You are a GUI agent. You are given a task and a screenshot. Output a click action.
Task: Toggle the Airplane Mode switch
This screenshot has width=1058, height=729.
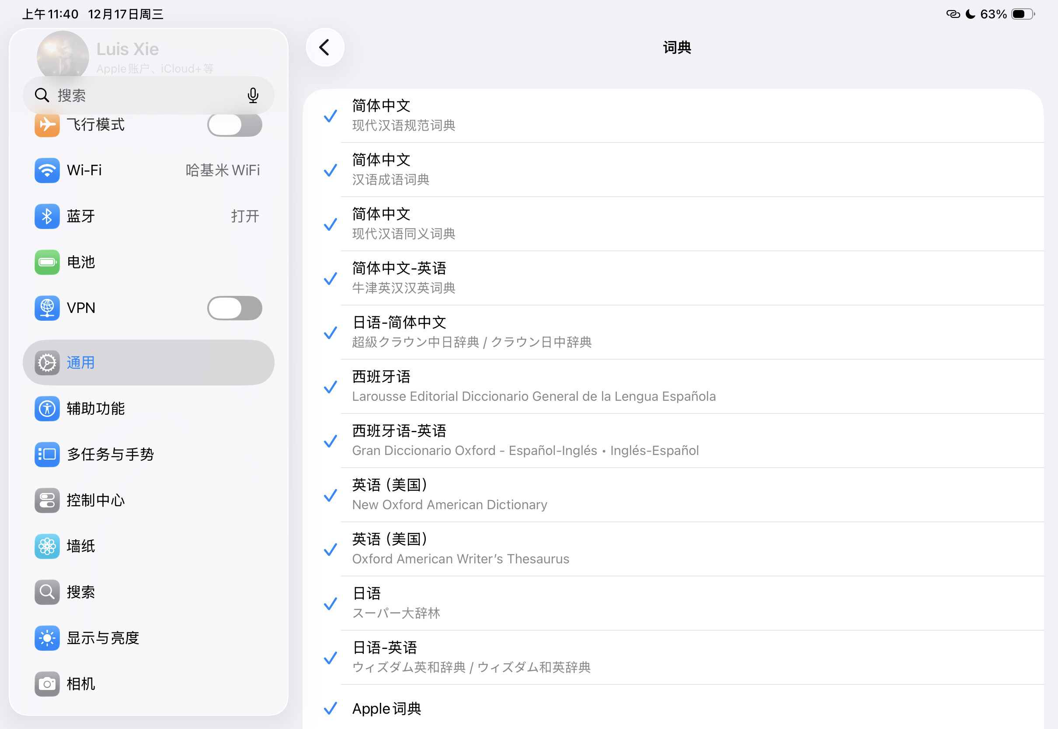coord(234,125)
